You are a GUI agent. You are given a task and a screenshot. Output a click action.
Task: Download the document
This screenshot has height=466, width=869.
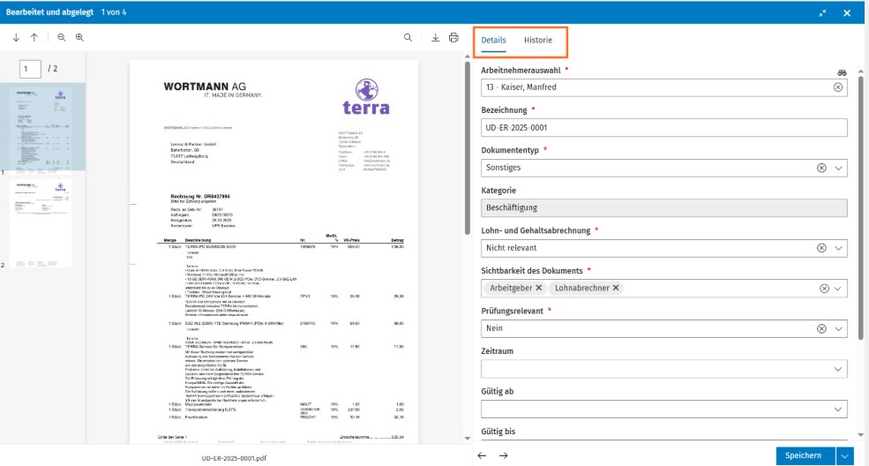(x=436, y=38)
